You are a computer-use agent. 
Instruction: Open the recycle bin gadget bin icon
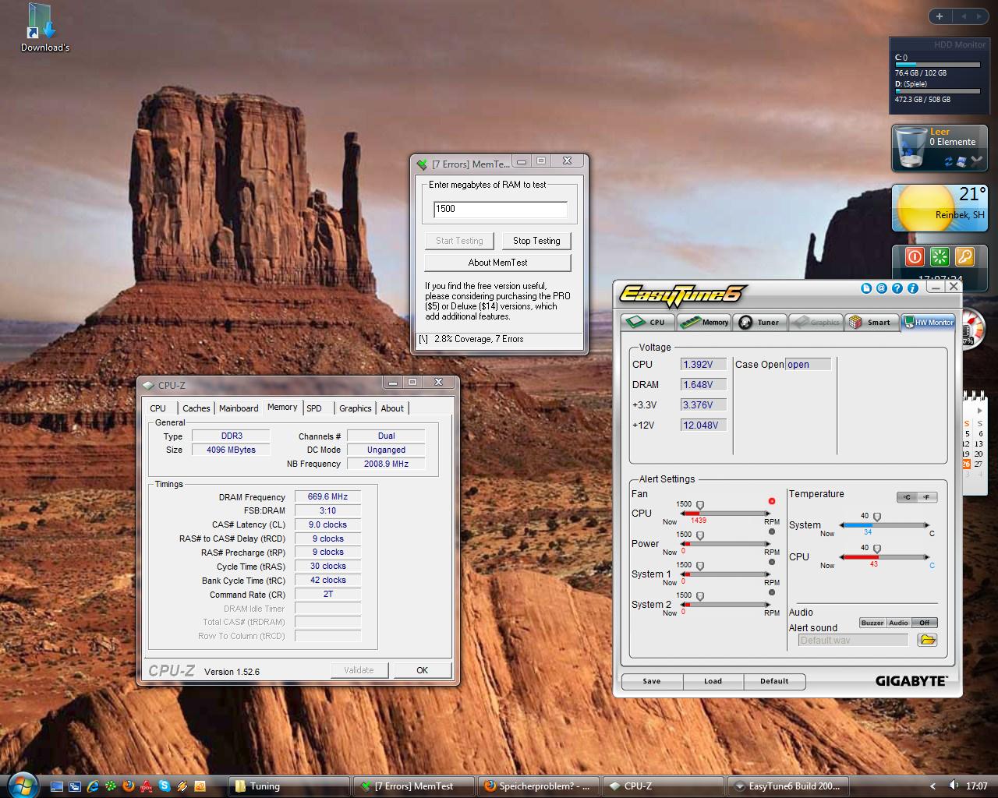coord(910,148)
